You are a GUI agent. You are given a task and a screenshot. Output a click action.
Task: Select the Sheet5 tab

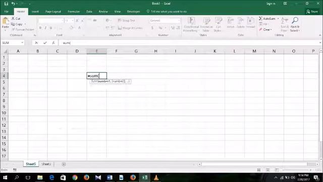31,164
